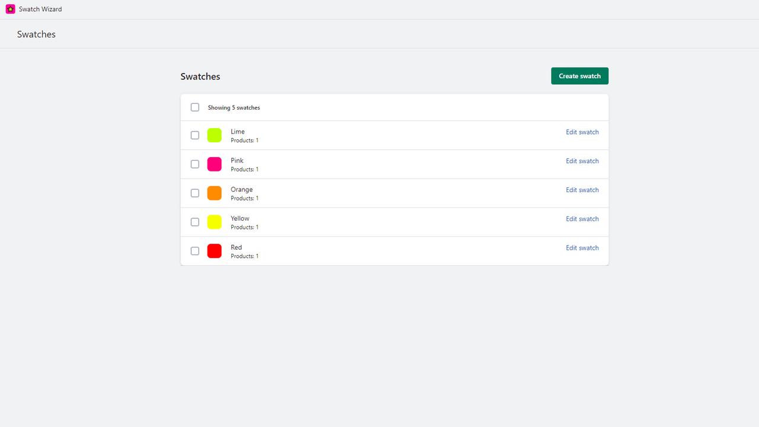Open Edit swatch for Orange
The width and height of the screenshot is (759, 427).
tap(582, 190)
